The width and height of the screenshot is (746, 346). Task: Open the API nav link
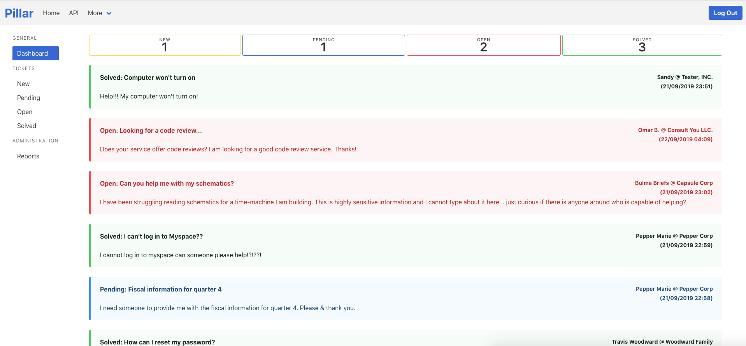(74, 13)
